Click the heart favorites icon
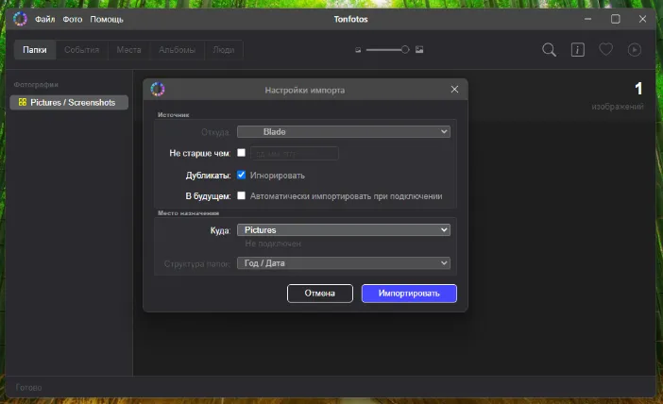663x404 pixels. point(606,50)
